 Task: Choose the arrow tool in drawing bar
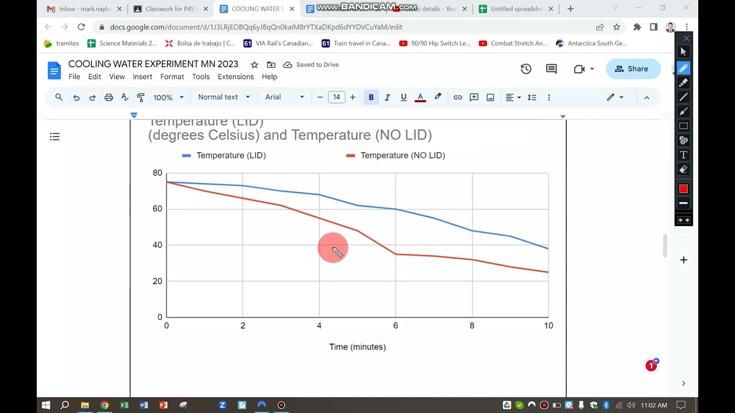coord(683,111)
